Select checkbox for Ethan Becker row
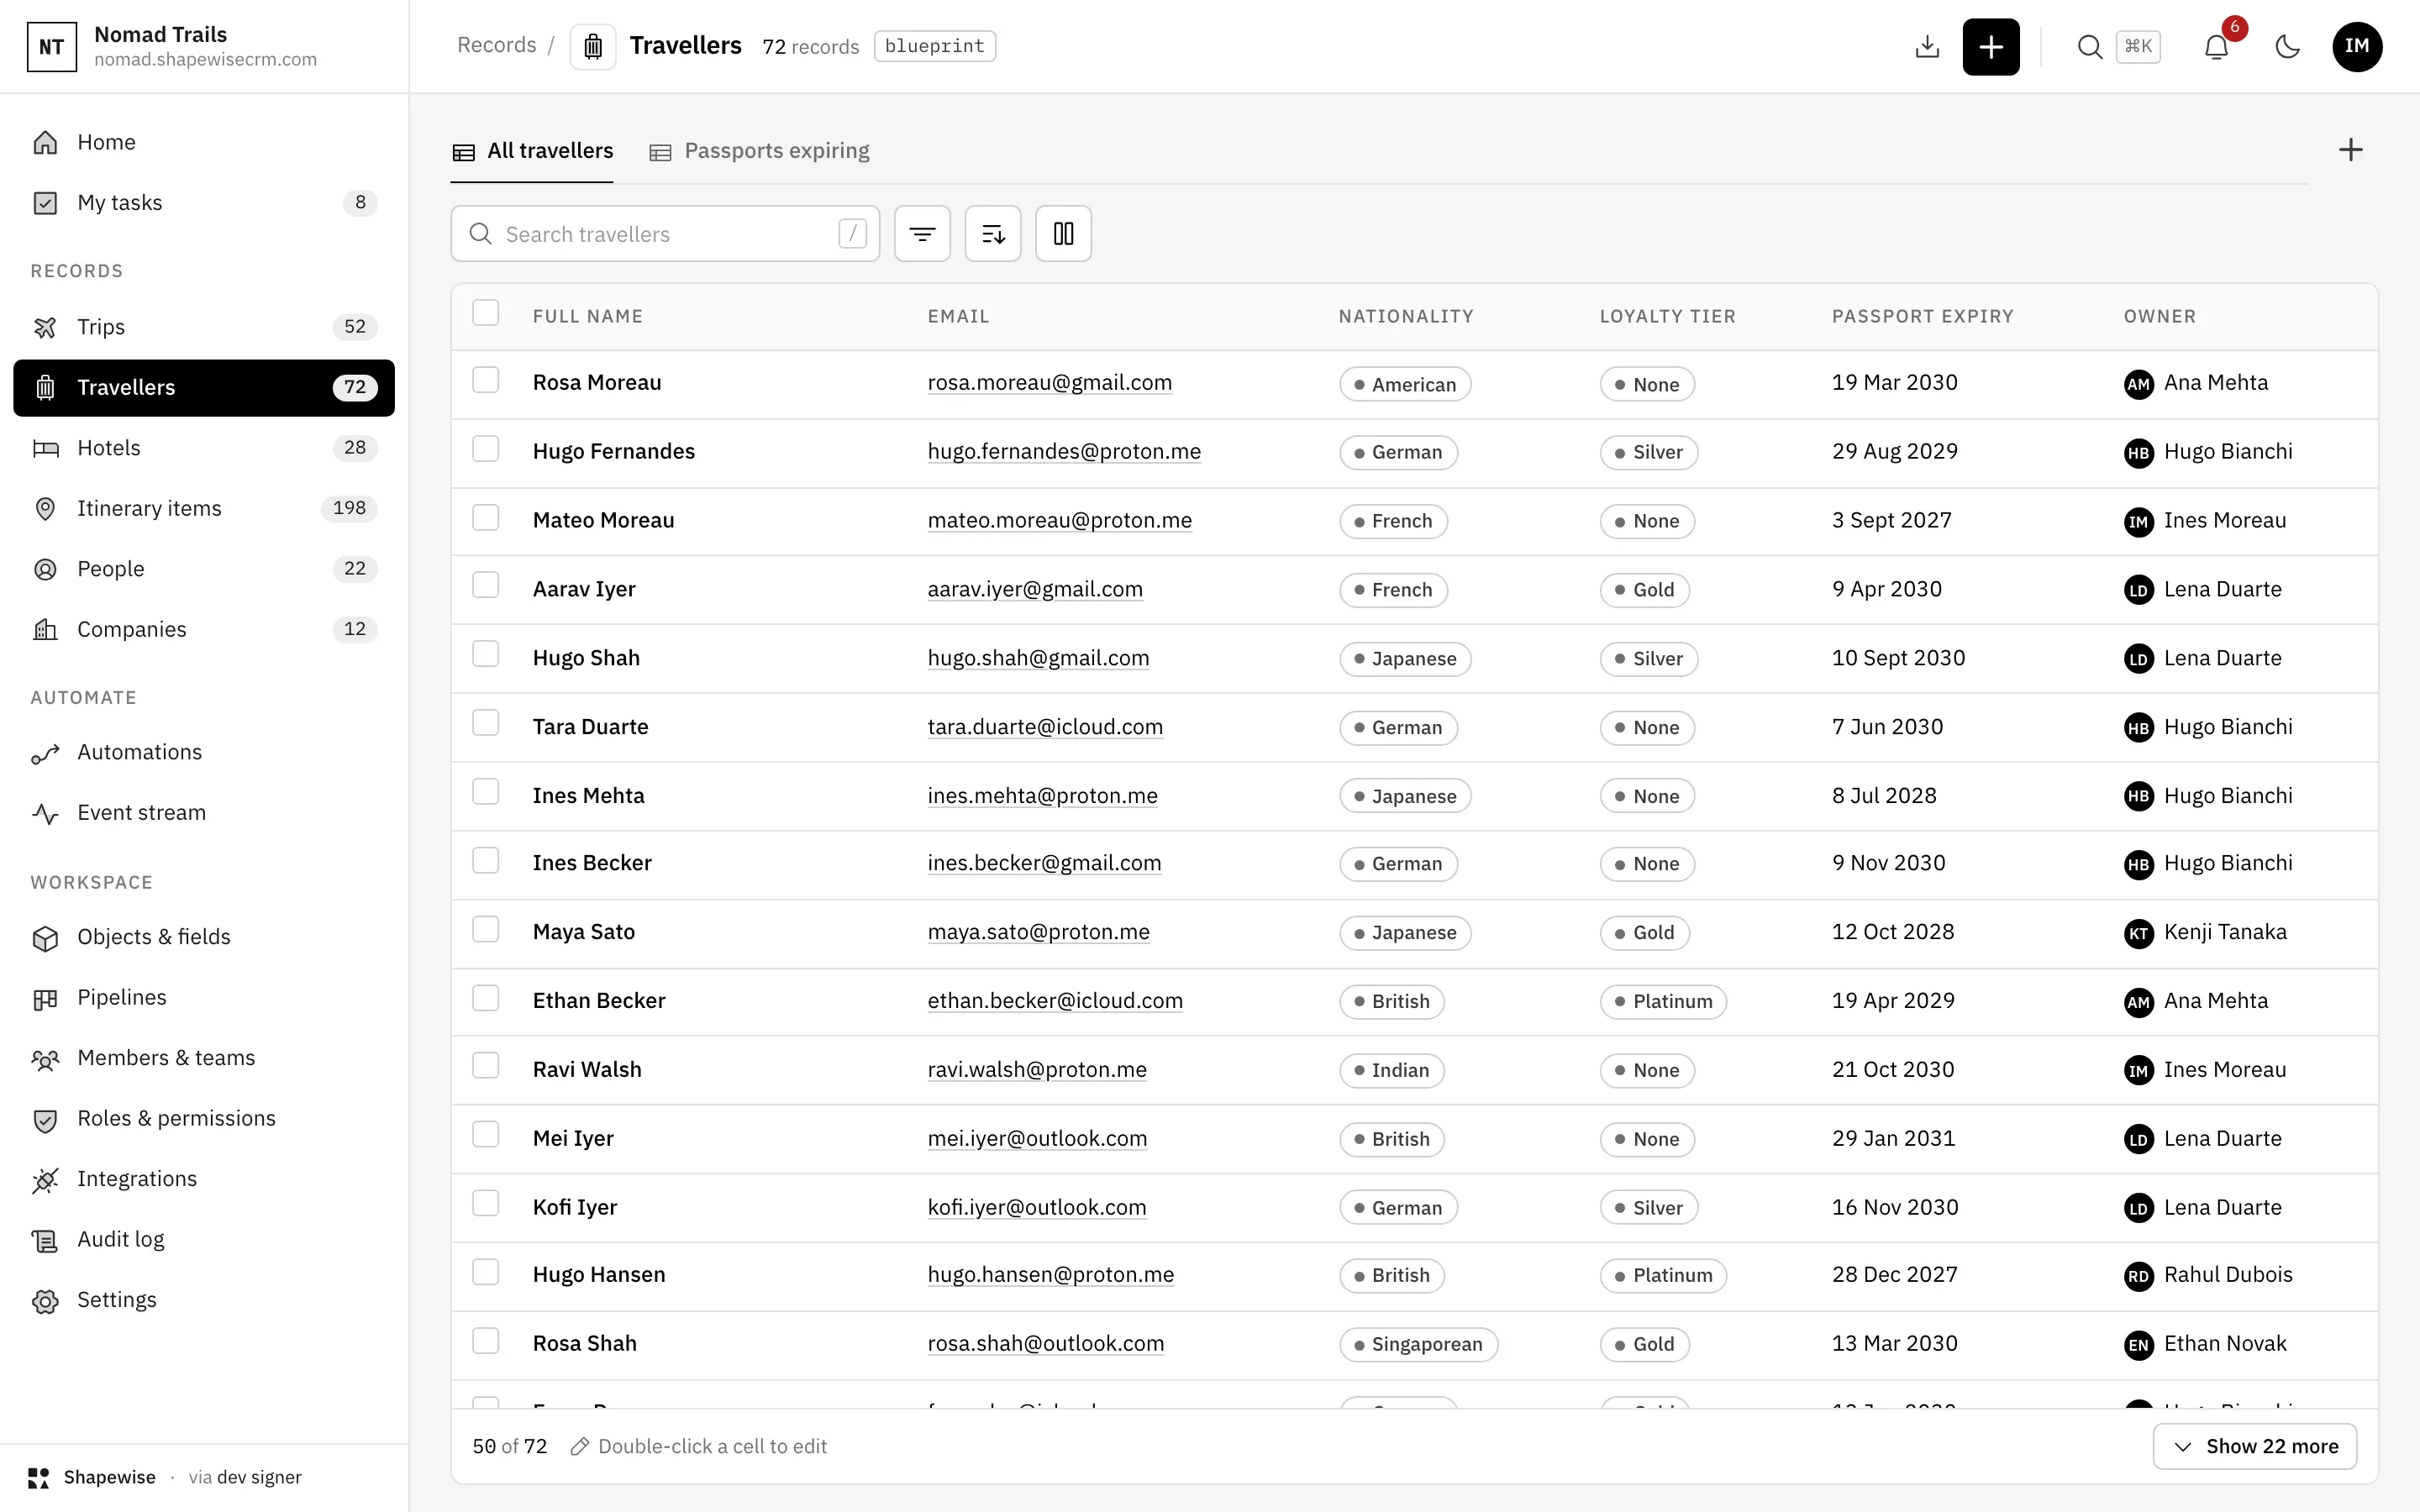Screen dimensions: 2420x1512 [x=486, y=998]
